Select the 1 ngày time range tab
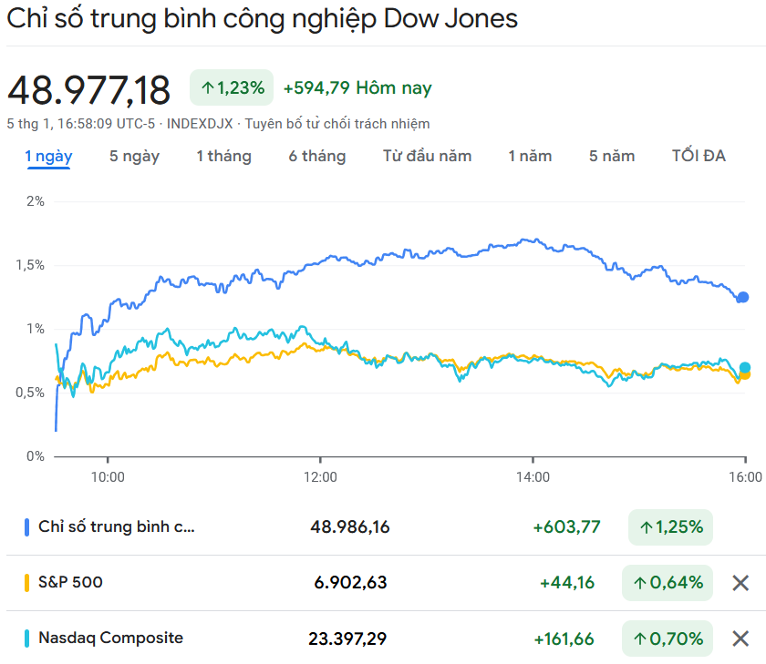The width and height of the screenshot is (766, 664). coord(48,156)
